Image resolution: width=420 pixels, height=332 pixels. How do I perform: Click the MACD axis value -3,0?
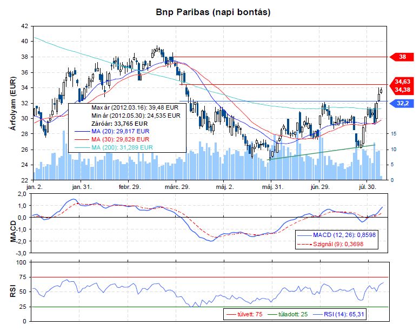pyautogui.click(x=21, y=253)
